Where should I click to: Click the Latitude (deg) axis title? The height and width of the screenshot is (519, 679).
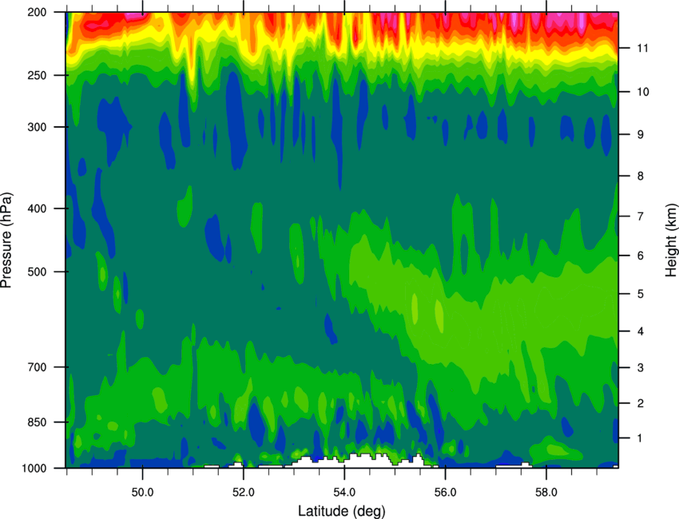point(342,511)
